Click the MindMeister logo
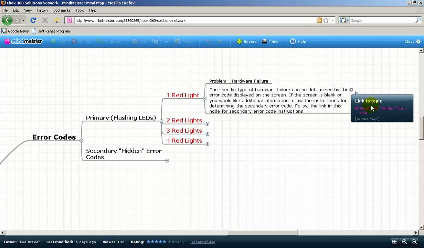The height and width of the screenshot is (248, 424). 23,41
